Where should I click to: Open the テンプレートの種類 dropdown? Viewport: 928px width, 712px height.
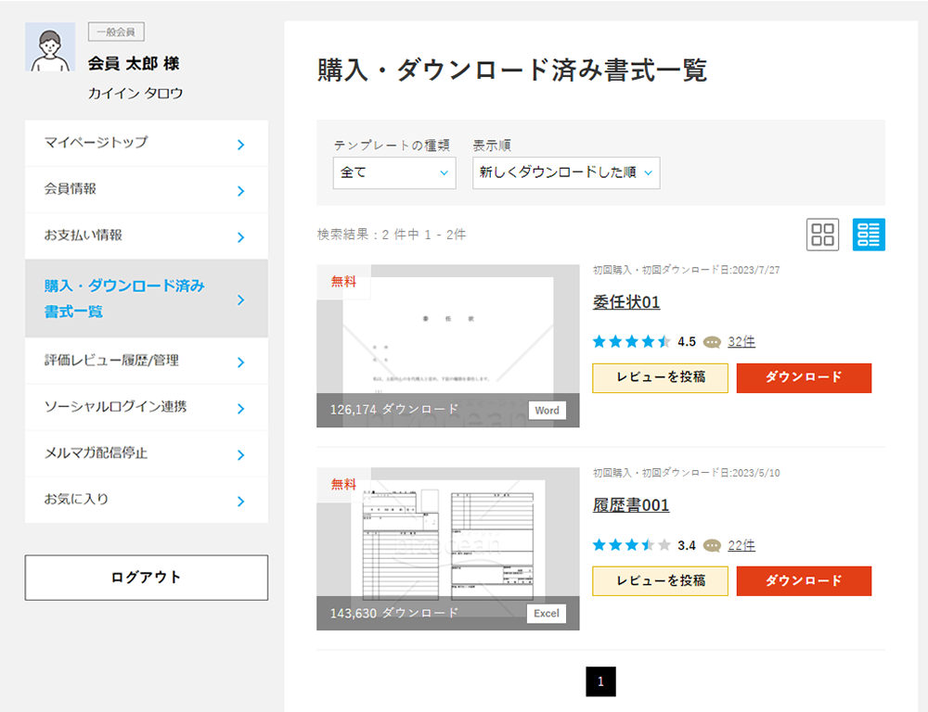coord(394,172)
